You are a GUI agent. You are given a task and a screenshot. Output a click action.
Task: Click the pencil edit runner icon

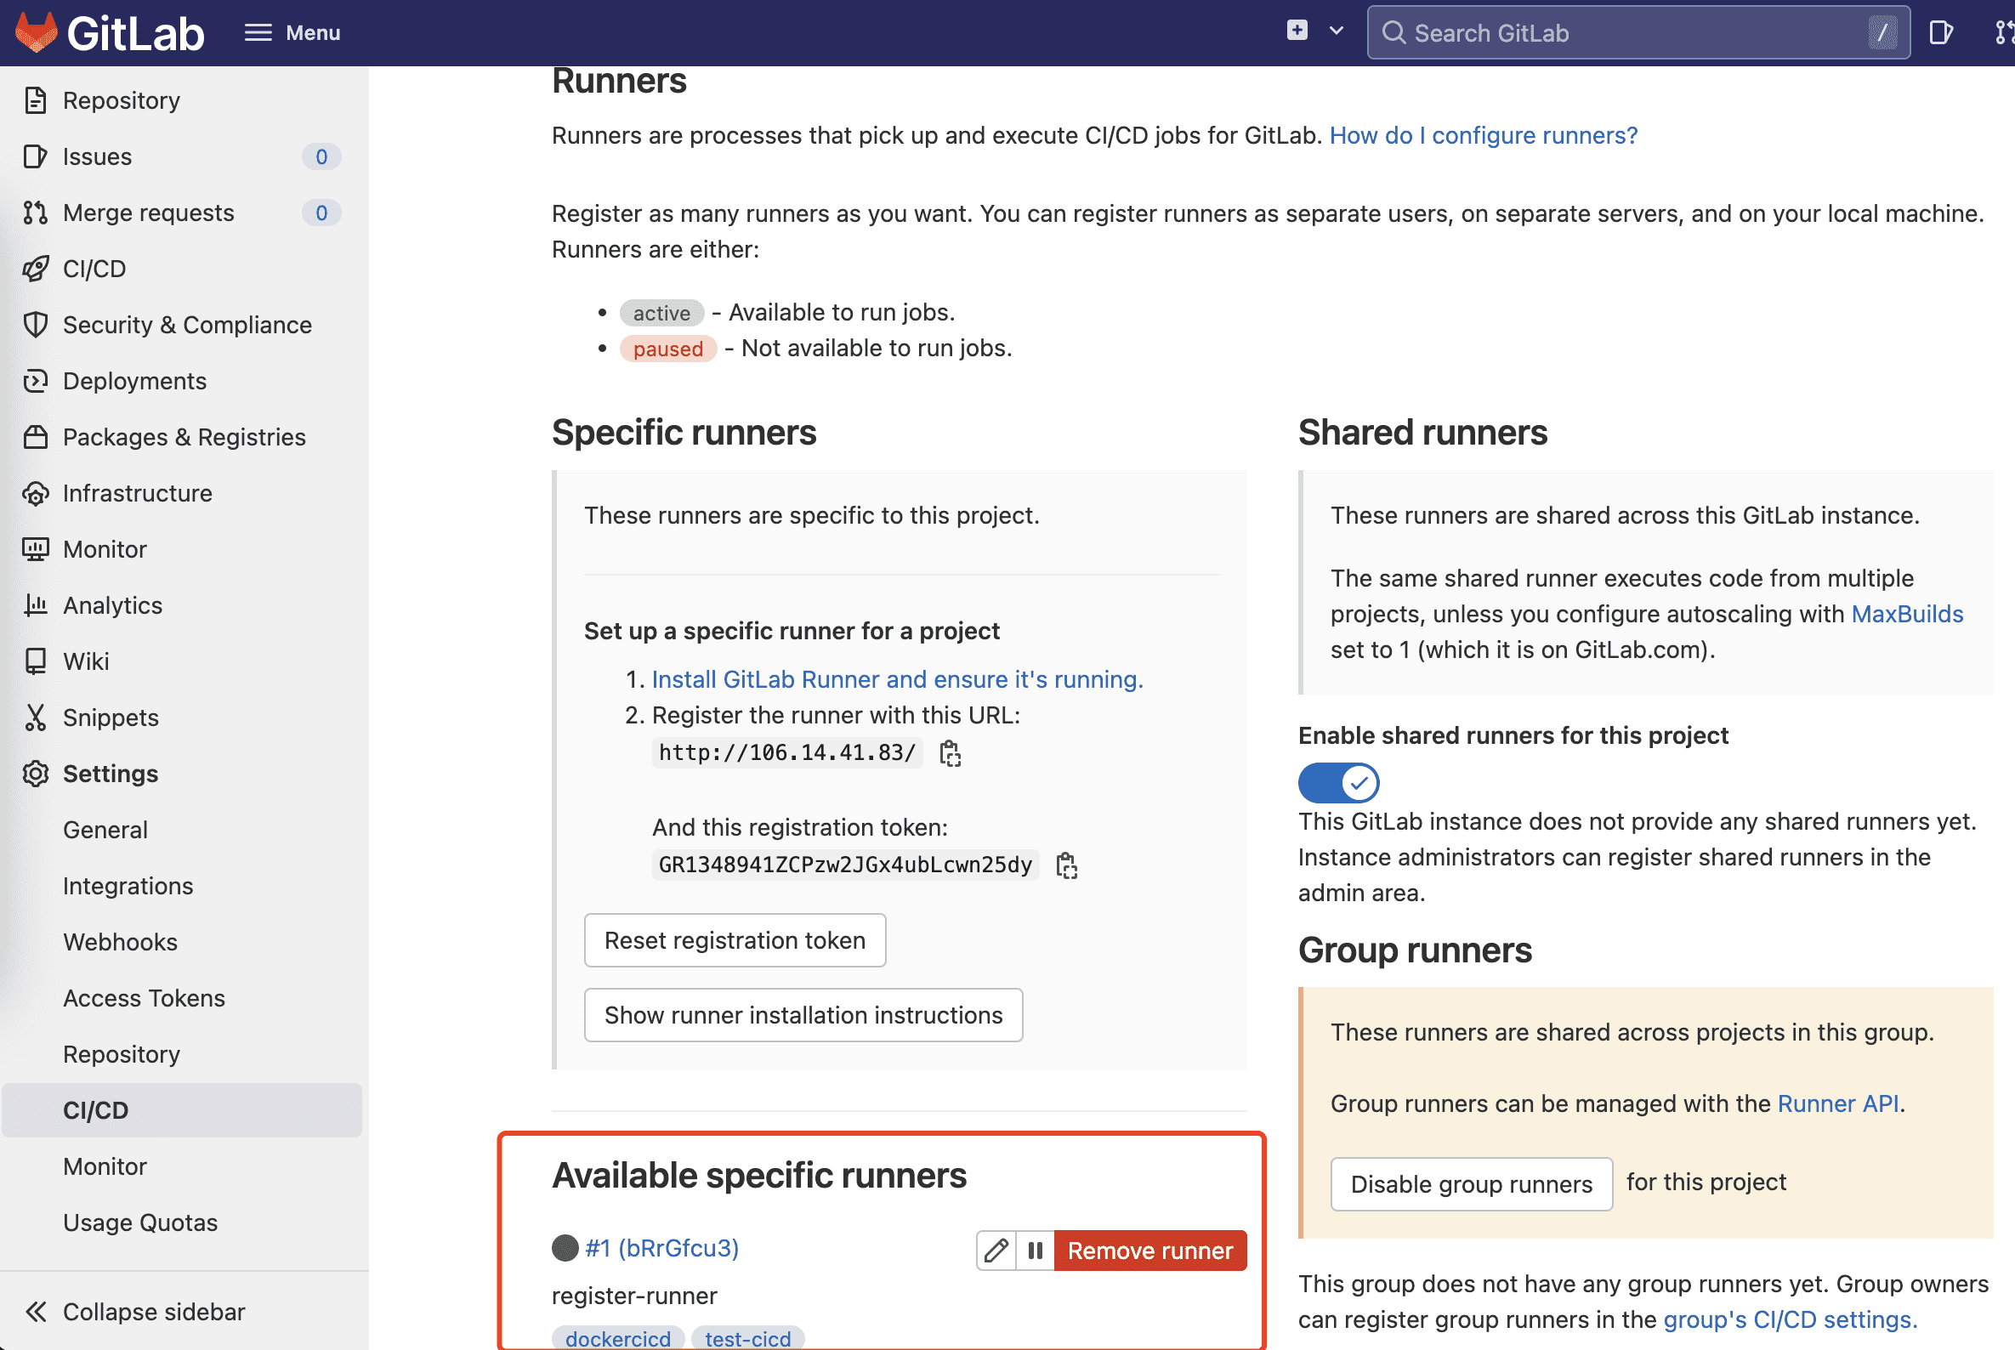pyautogui.click(x=996, y=1251)
